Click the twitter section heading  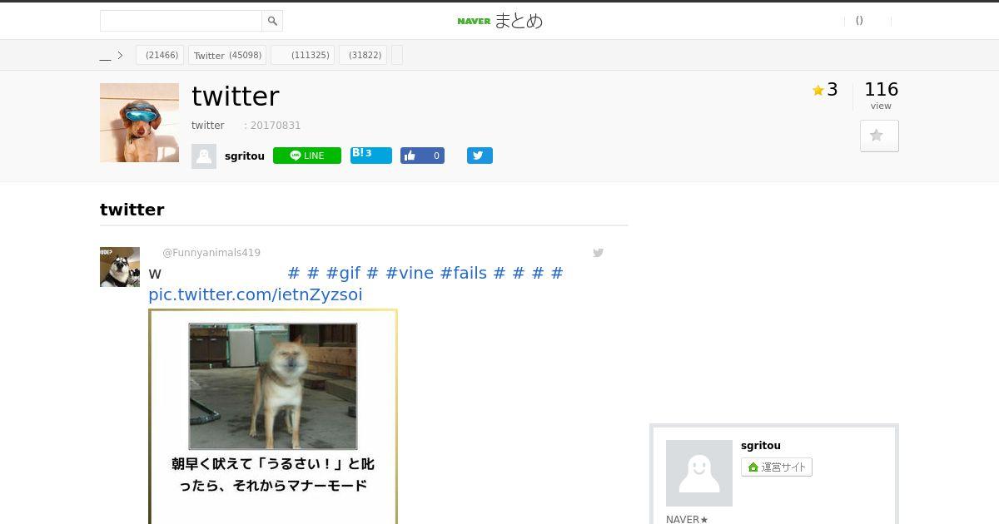coord(132,210)
